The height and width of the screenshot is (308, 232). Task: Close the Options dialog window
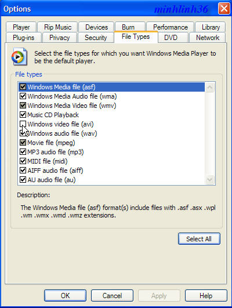(224, 9)
